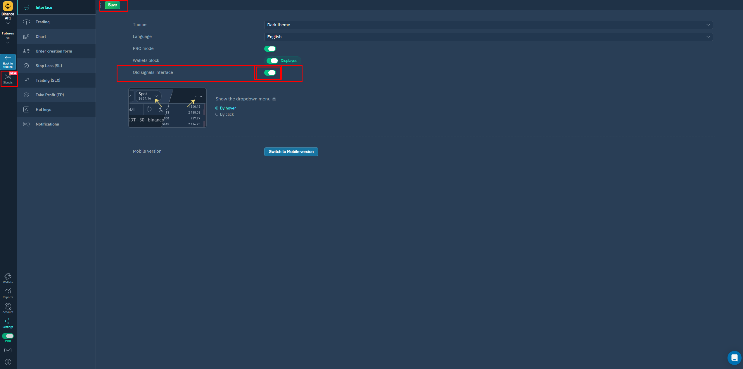
Task: Toggle Old signals interface switch
Action: point(270,73)
